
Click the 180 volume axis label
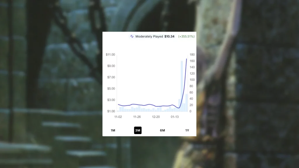[192, 55]
